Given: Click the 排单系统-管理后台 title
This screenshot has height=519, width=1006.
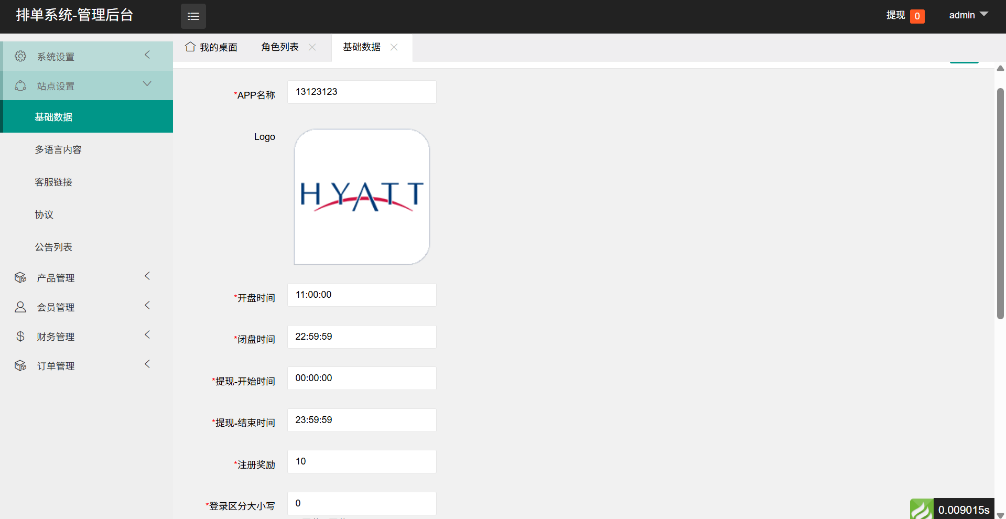Looking at the screenshot, I should point(74,15).
